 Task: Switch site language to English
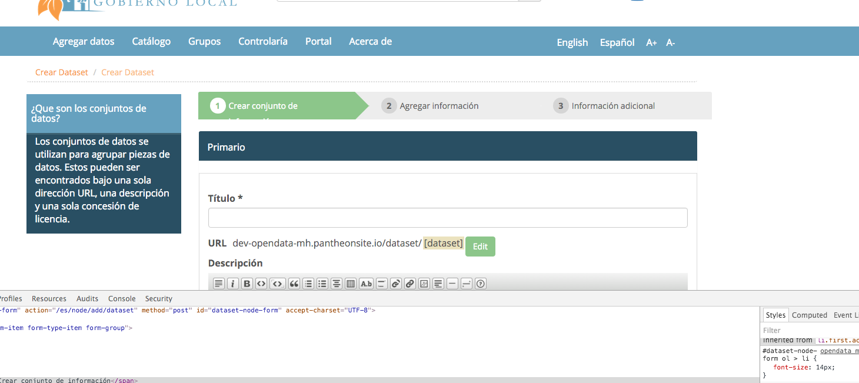[x=572, y=42]
